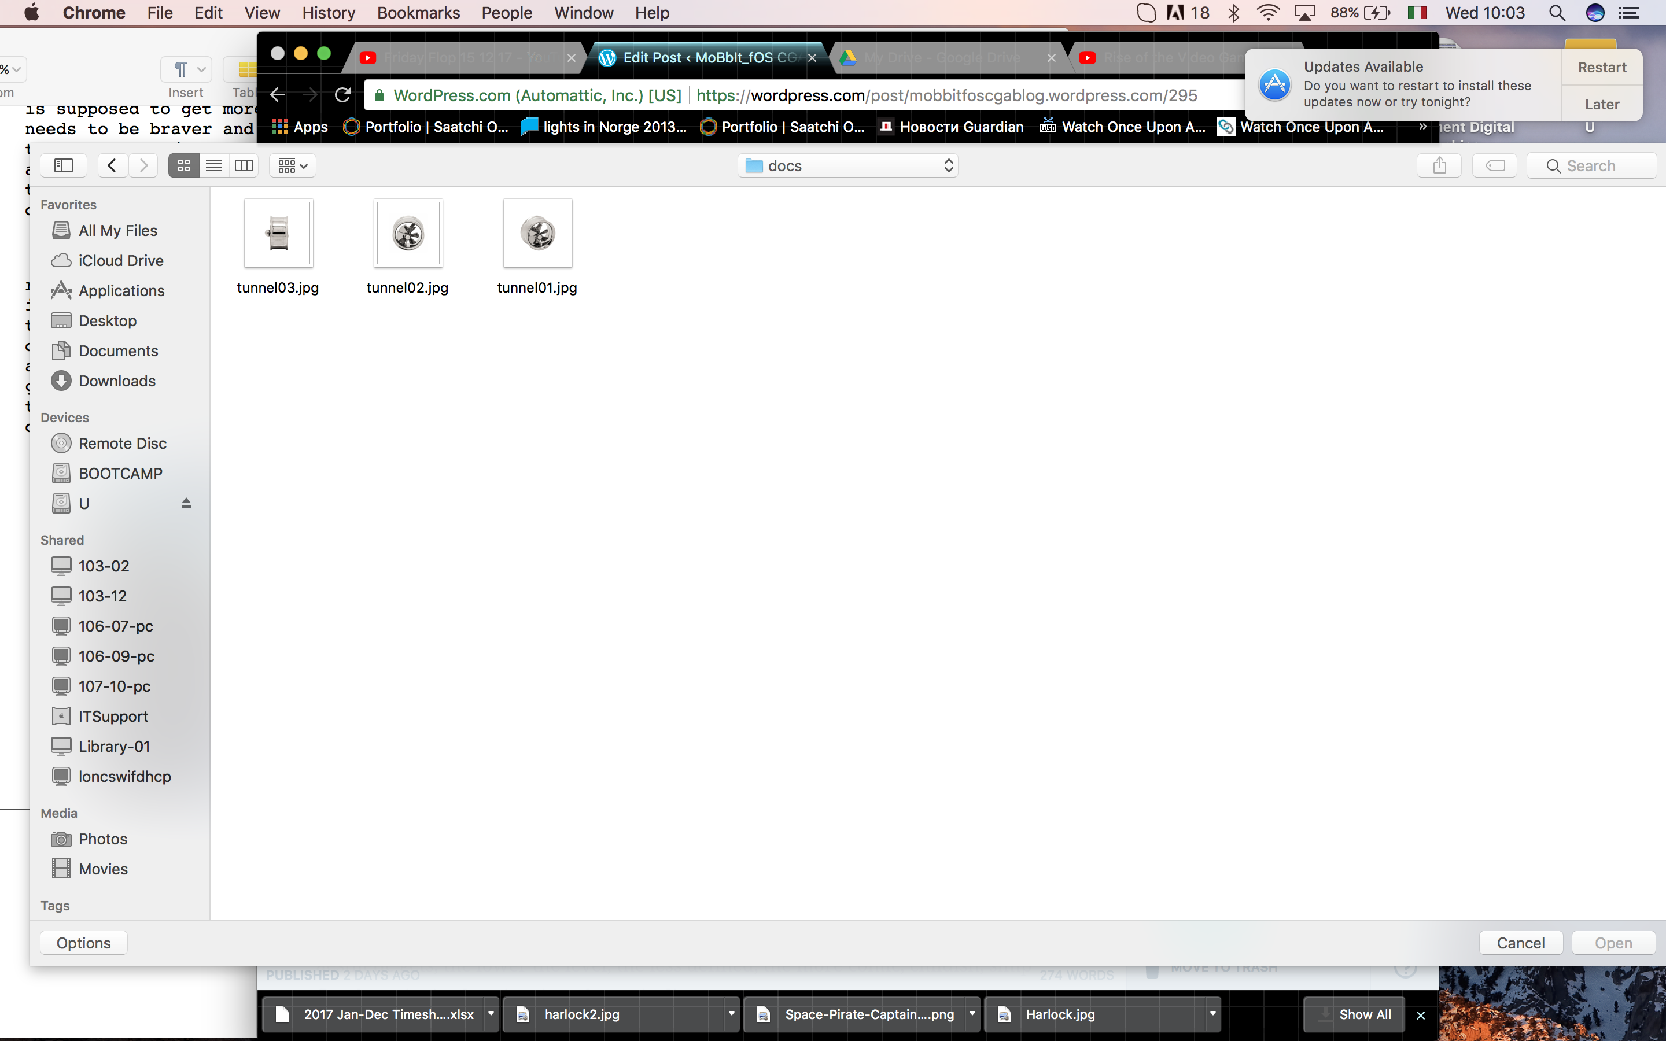Image resolution: width=1666 pixels, height=1041 pixels.
Task: Switch to column view mode
Action: click(x=244, y=165)
